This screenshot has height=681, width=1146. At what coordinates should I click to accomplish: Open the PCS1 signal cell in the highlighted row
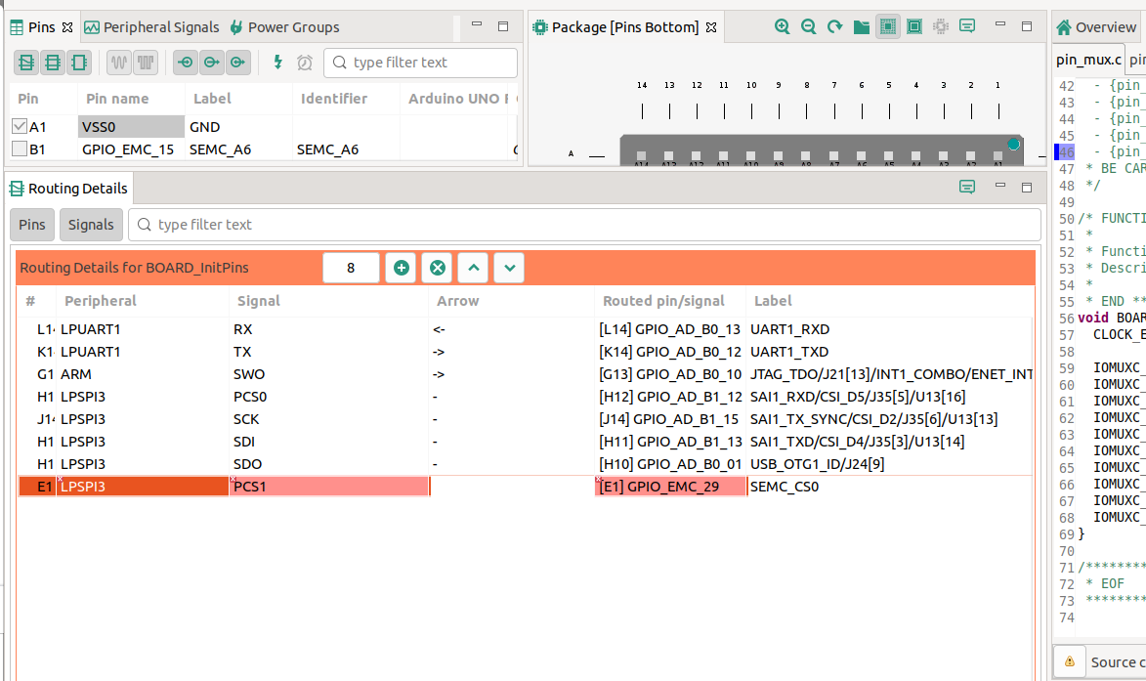point(329,487)
